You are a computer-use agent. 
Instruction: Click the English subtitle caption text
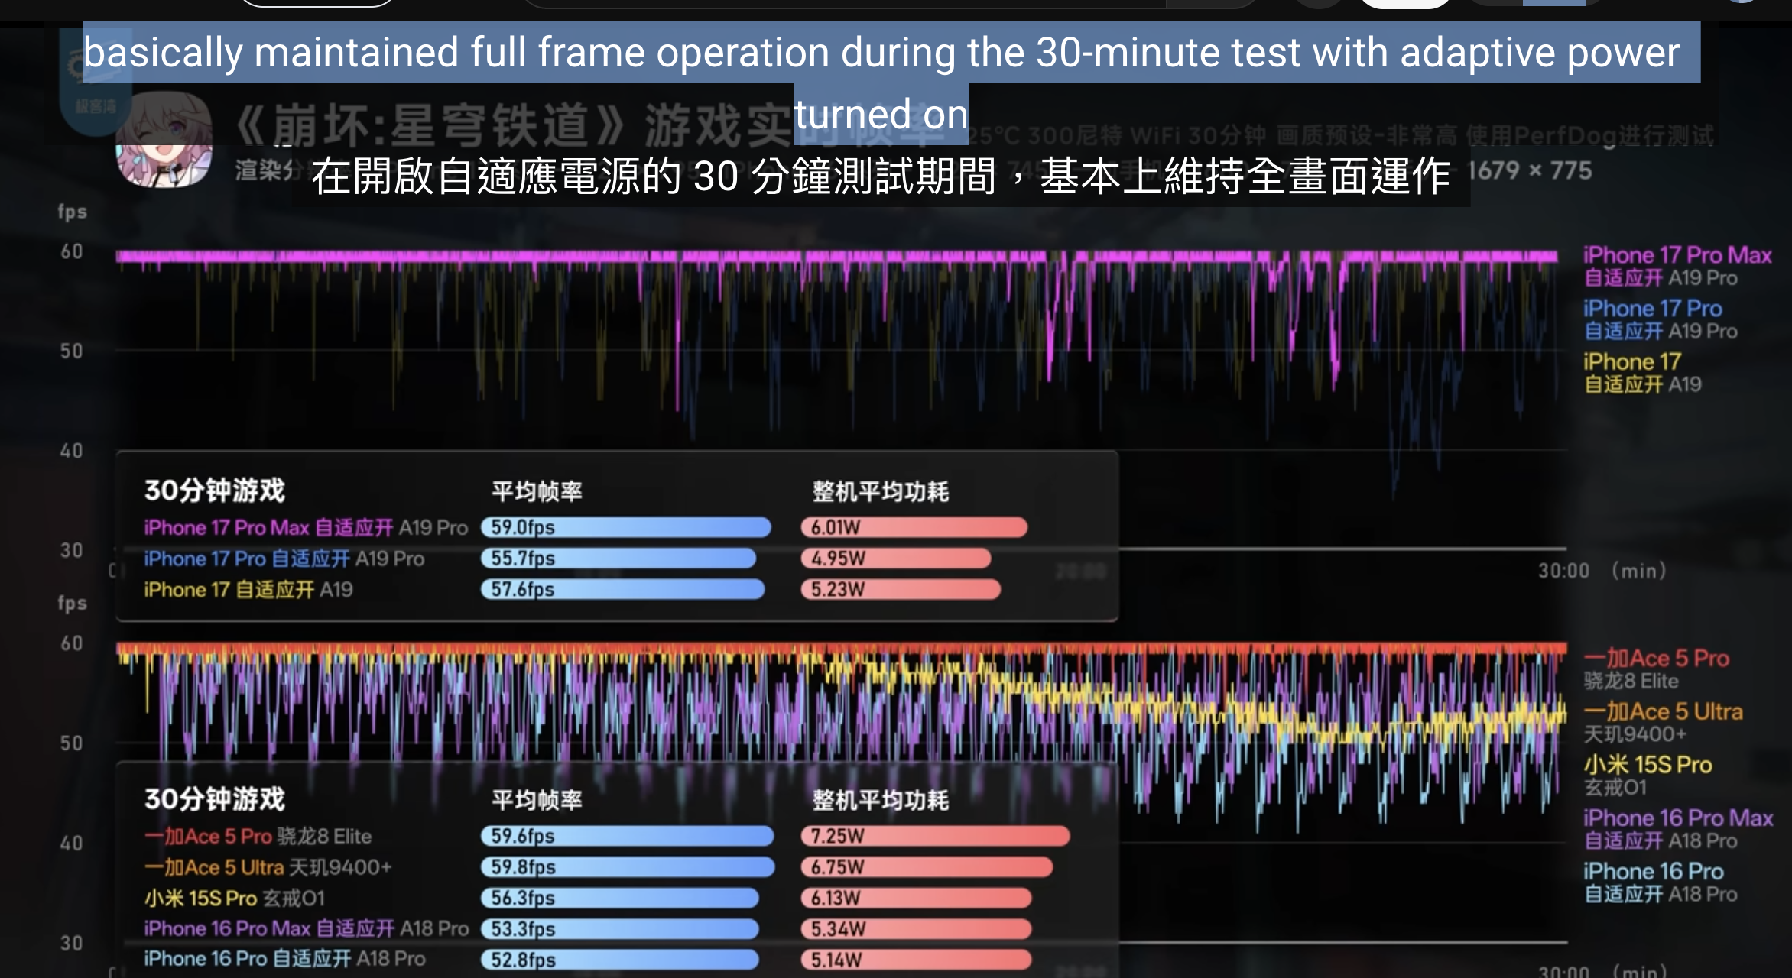click(x=881, y=53)
